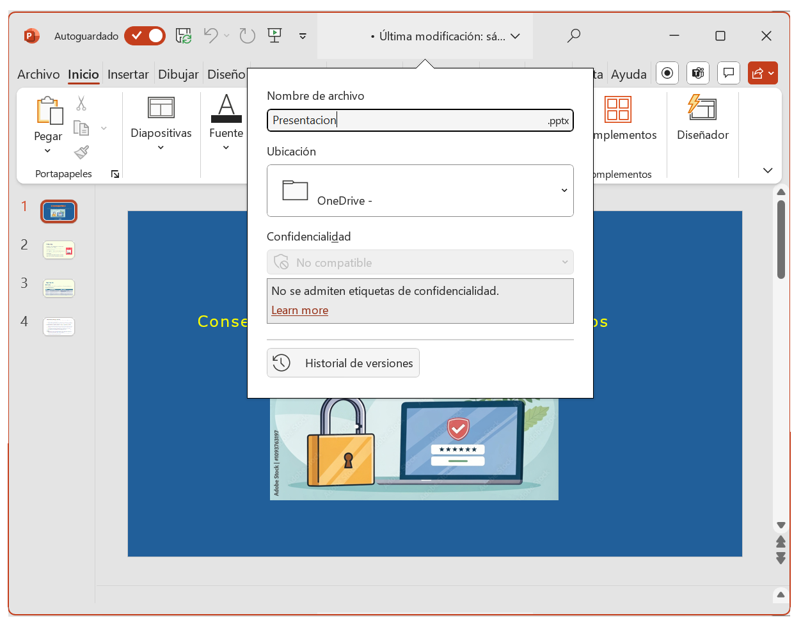Viewport: 801px width, 625px height.
Task: Click the Cut scissors icon
Action: (81, 103)
